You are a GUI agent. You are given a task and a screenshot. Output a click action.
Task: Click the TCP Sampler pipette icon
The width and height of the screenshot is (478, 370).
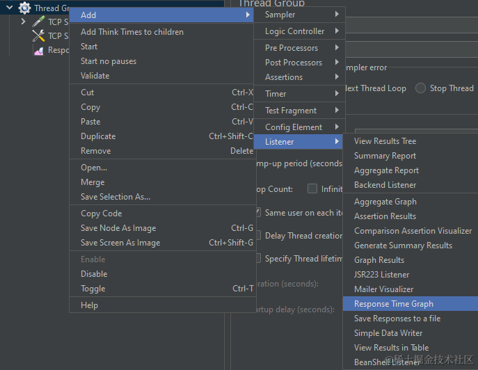(38, 22)
